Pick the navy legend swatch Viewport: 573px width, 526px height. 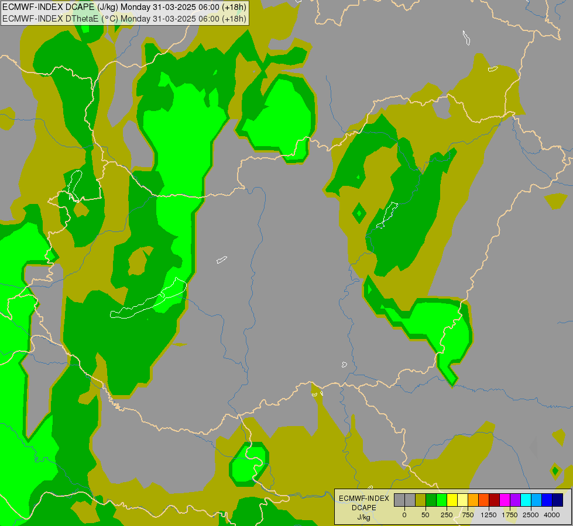558,500
